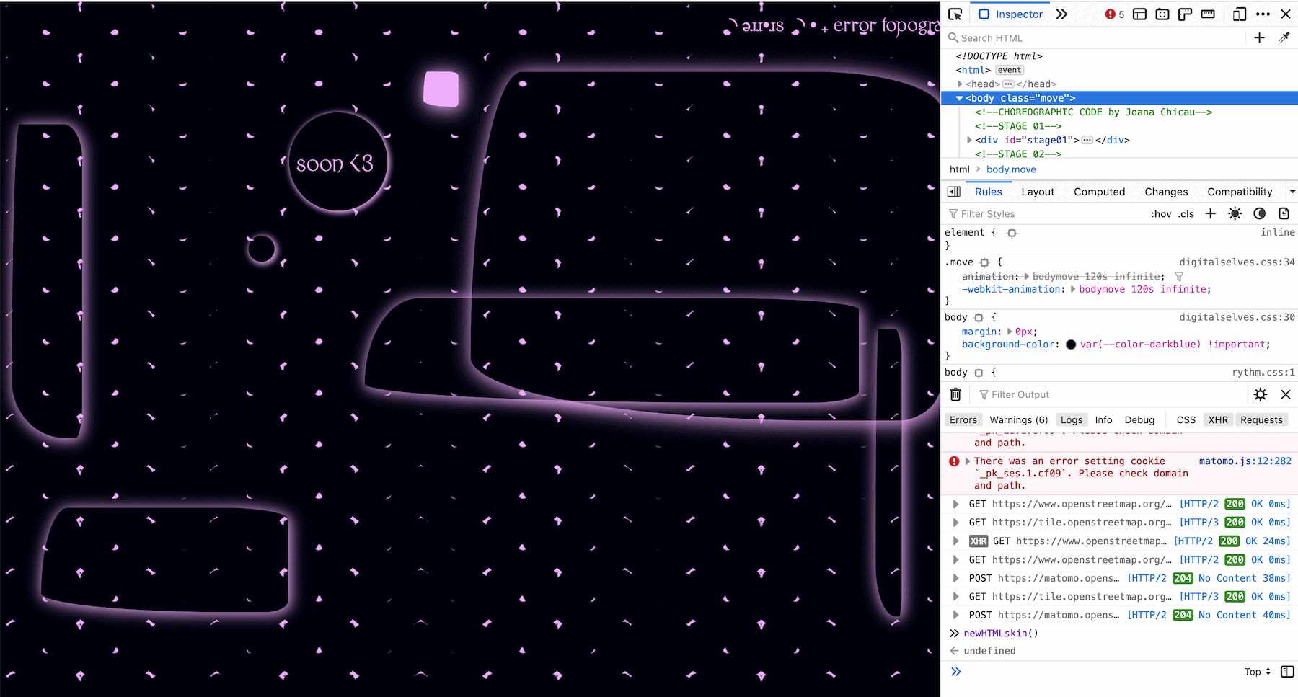Image resolution: width=1298 pixels, height=697 pixels.
Task: Click the html breadcrumb
Action: tap(960, 169)
